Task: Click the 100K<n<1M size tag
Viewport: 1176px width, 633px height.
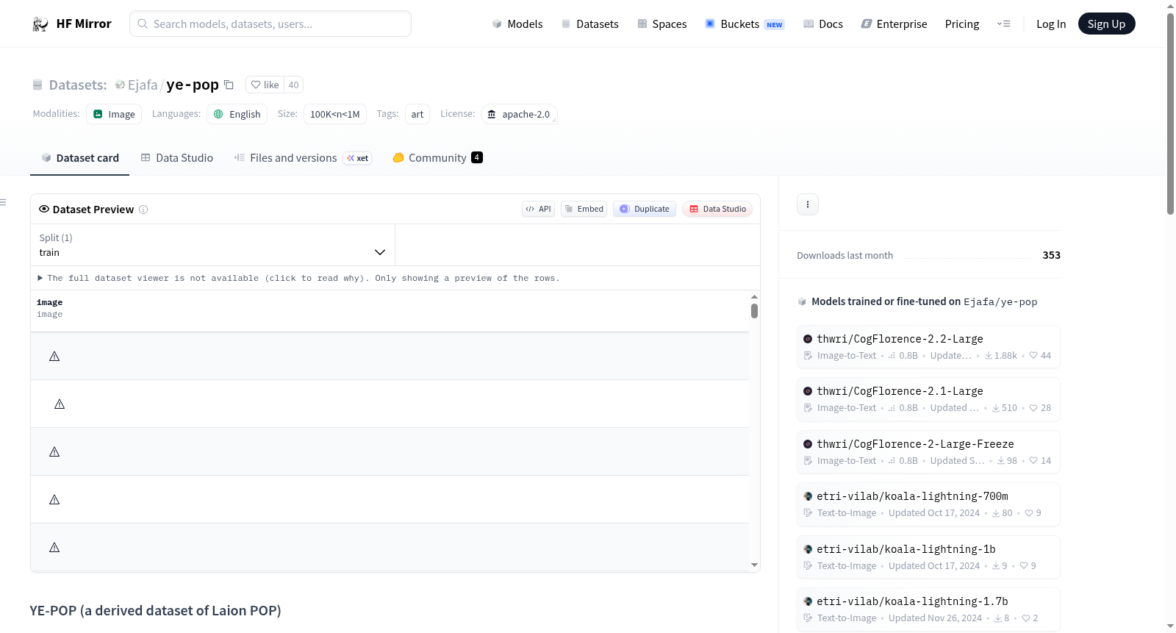Action: click(x=335, y=114)
